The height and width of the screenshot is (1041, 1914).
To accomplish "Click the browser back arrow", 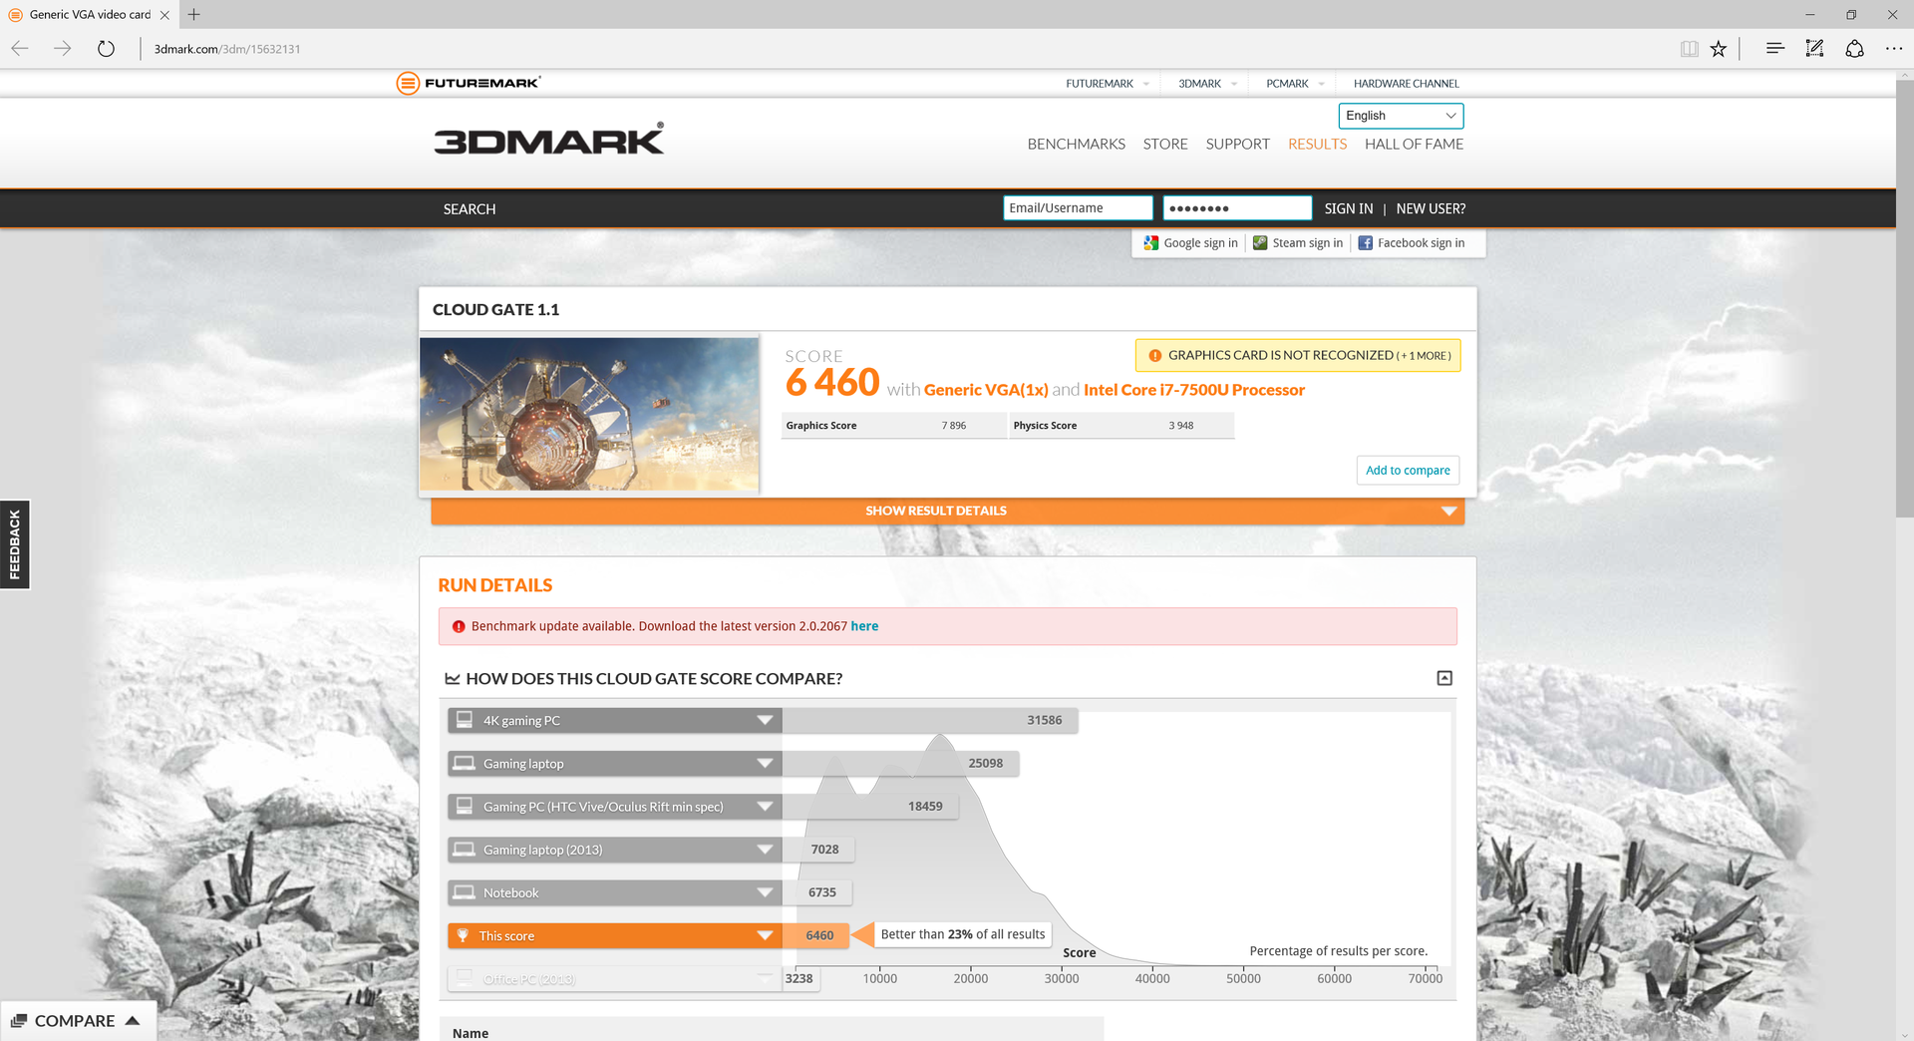I will point(20,49).
